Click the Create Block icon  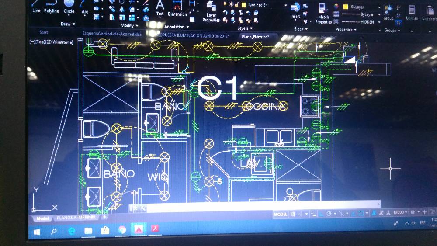pos(305,6)
